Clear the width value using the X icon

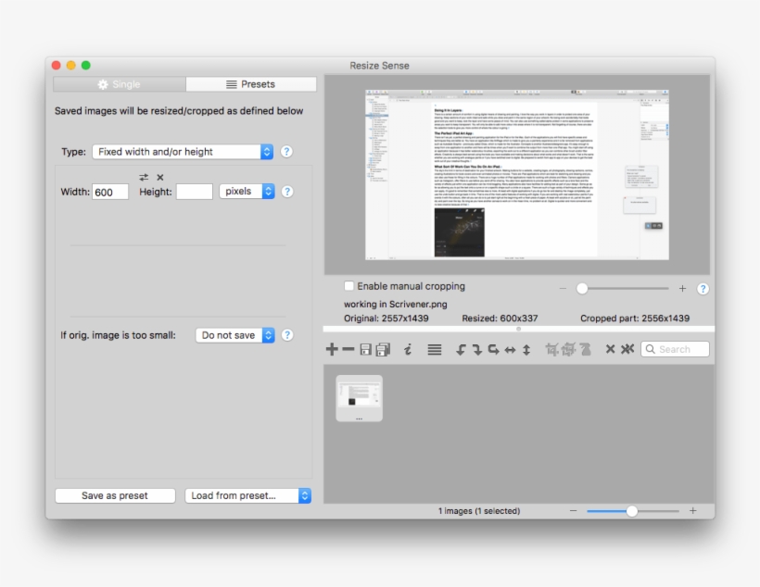coord(159,177)
